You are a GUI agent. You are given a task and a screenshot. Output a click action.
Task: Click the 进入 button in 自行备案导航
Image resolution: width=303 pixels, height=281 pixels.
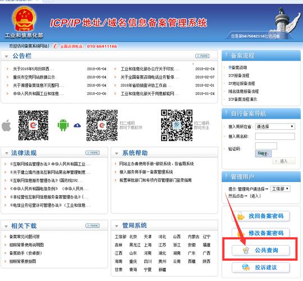coord(284,161)
